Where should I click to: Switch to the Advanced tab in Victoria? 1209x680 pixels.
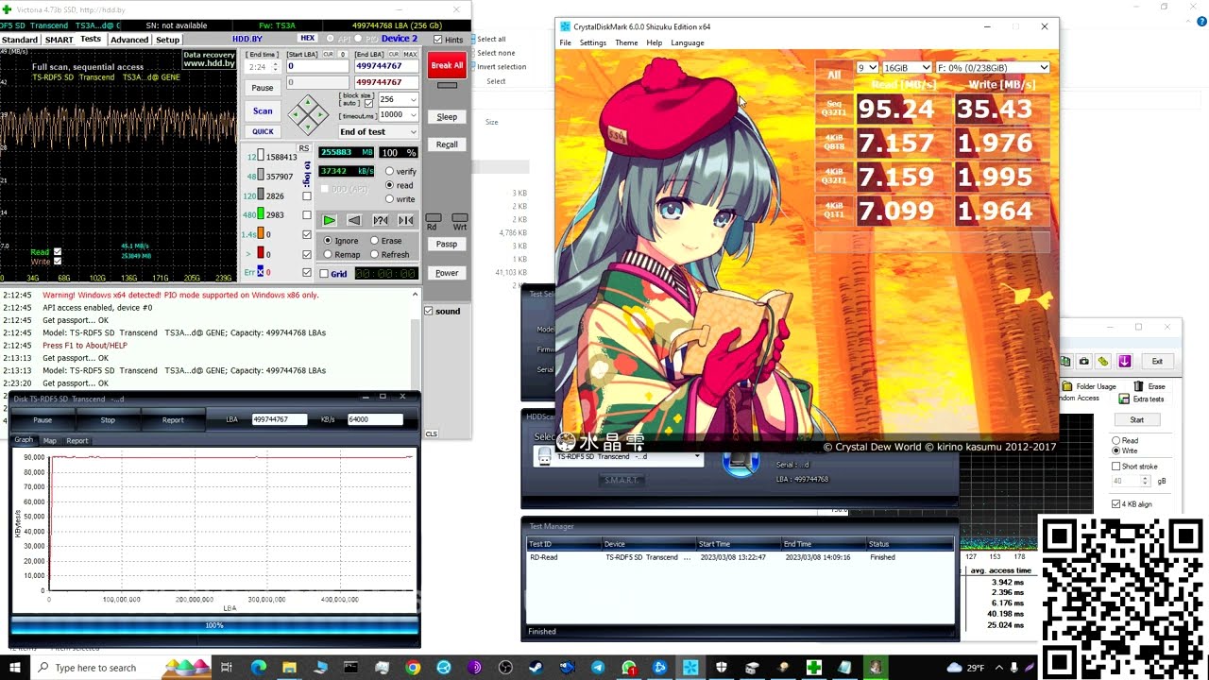click(128, 40)
